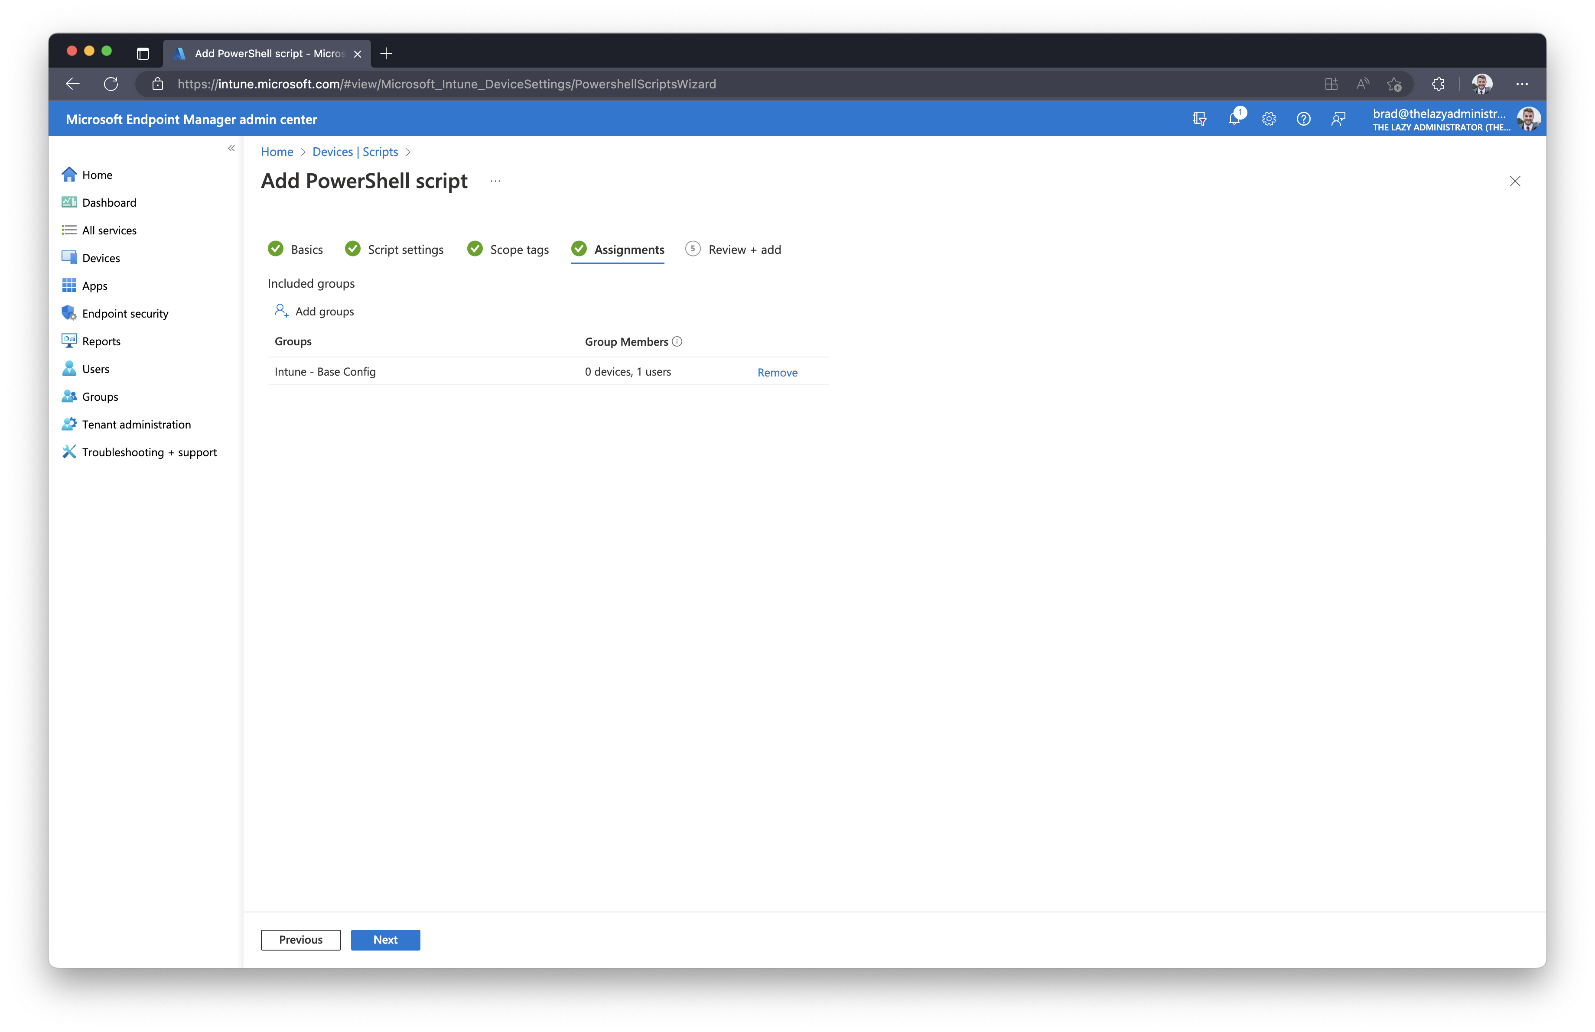Open Reports in the sidebar
The height and width of the screenshot is (1032, 1595).
tap(91, 341)
